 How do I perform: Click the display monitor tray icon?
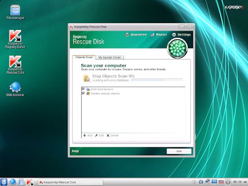click(214, 182)
